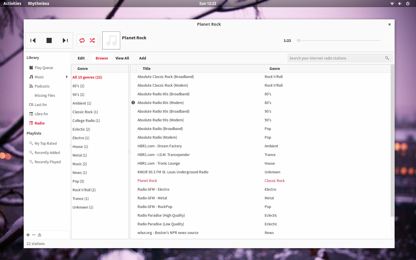
Task: Open the Rhythmbox app menu
Action: pos(39,3)
